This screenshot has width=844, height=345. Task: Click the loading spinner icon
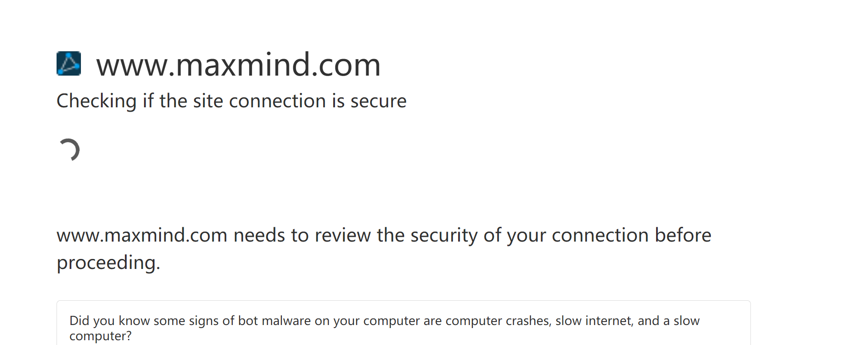point(69,150)
